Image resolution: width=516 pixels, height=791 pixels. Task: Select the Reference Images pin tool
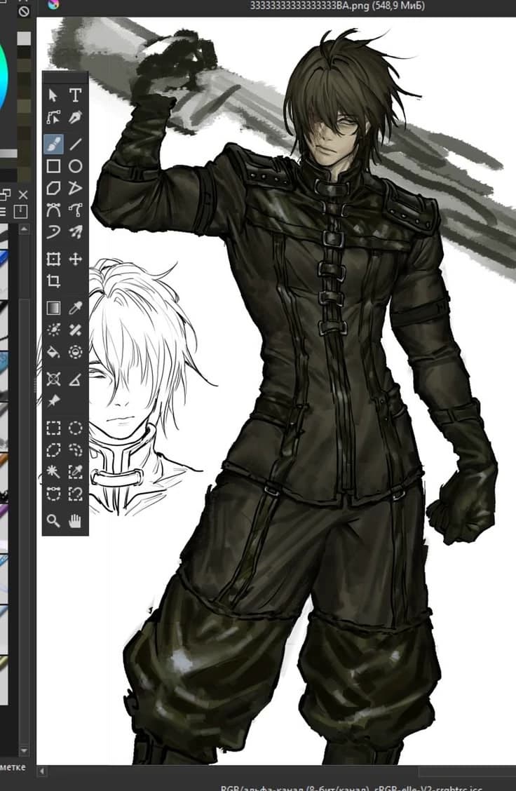click(x=53, y=401)
